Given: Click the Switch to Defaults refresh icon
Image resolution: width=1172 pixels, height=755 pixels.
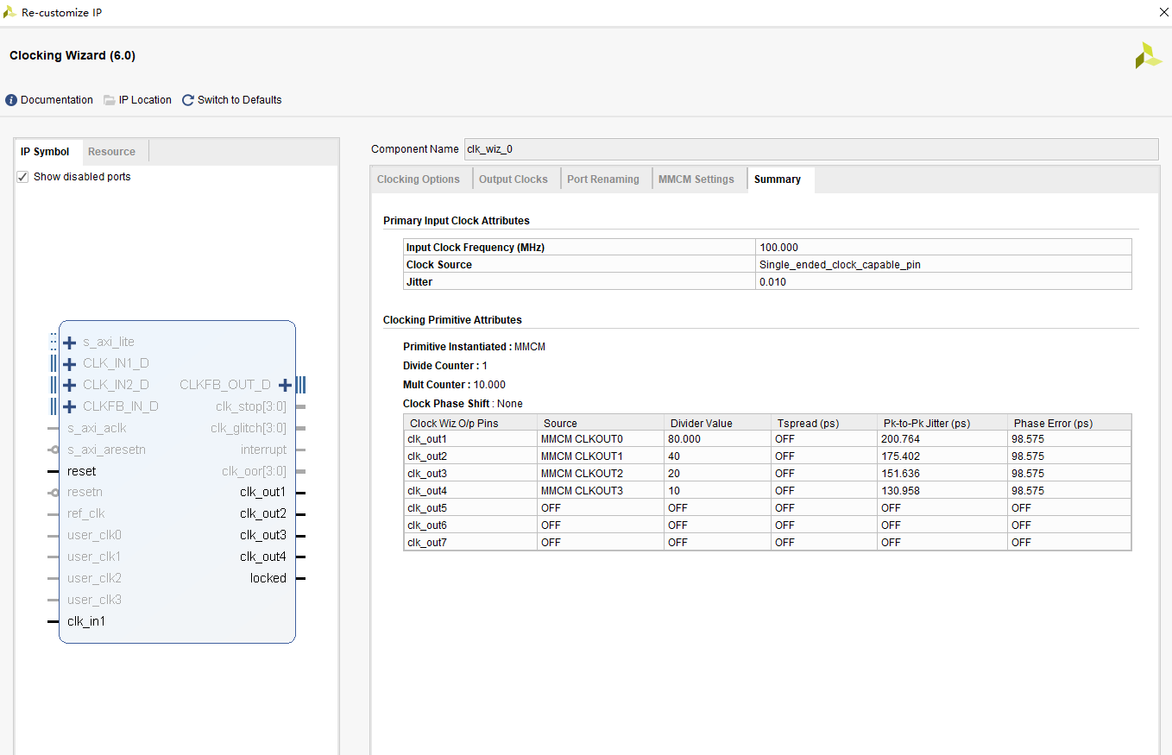Looking at the screenshot, I should [x=188, y=100].
